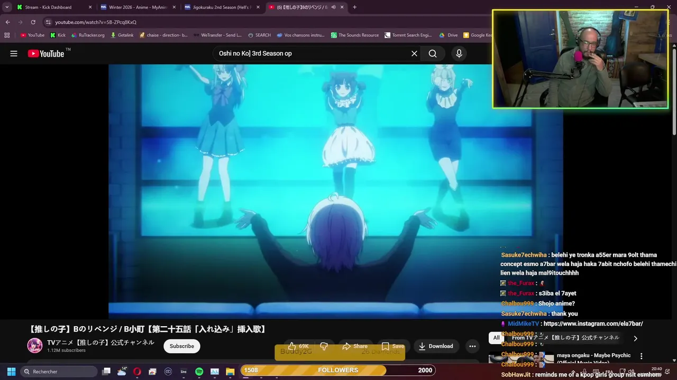Screen dimensions: 677x380
Task: Go back in browser history
Action: tap(8, 22)
